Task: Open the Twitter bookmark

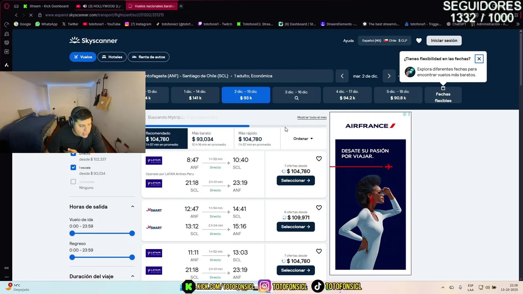Action: (70, 24)
